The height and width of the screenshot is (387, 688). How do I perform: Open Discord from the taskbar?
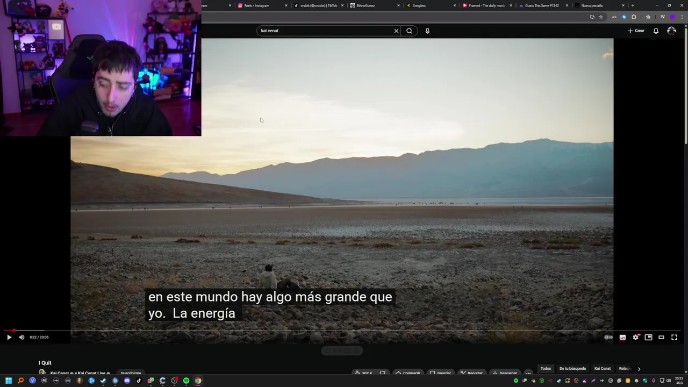pyautogui.click(x=127, y=381)
